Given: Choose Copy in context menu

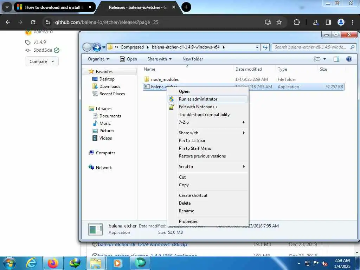Looking at the screenshot, I should click(208, 185).
